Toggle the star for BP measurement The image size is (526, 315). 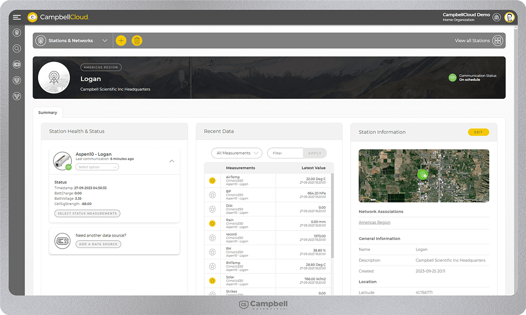(212, 195)
